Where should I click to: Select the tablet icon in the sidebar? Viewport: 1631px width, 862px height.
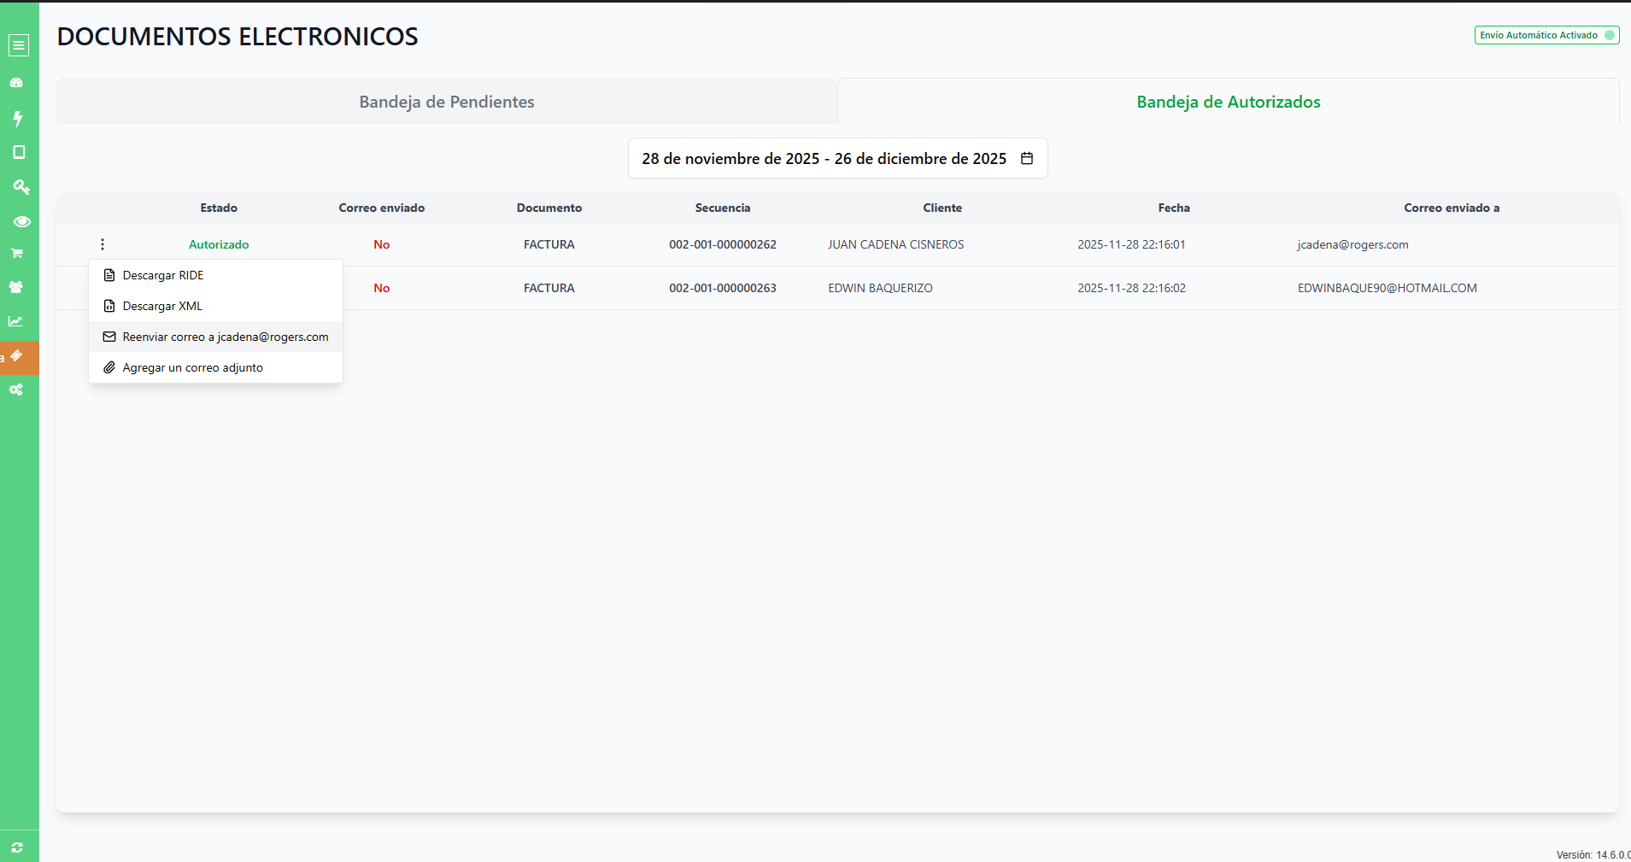pyautogui.click(x=19, y=152)
